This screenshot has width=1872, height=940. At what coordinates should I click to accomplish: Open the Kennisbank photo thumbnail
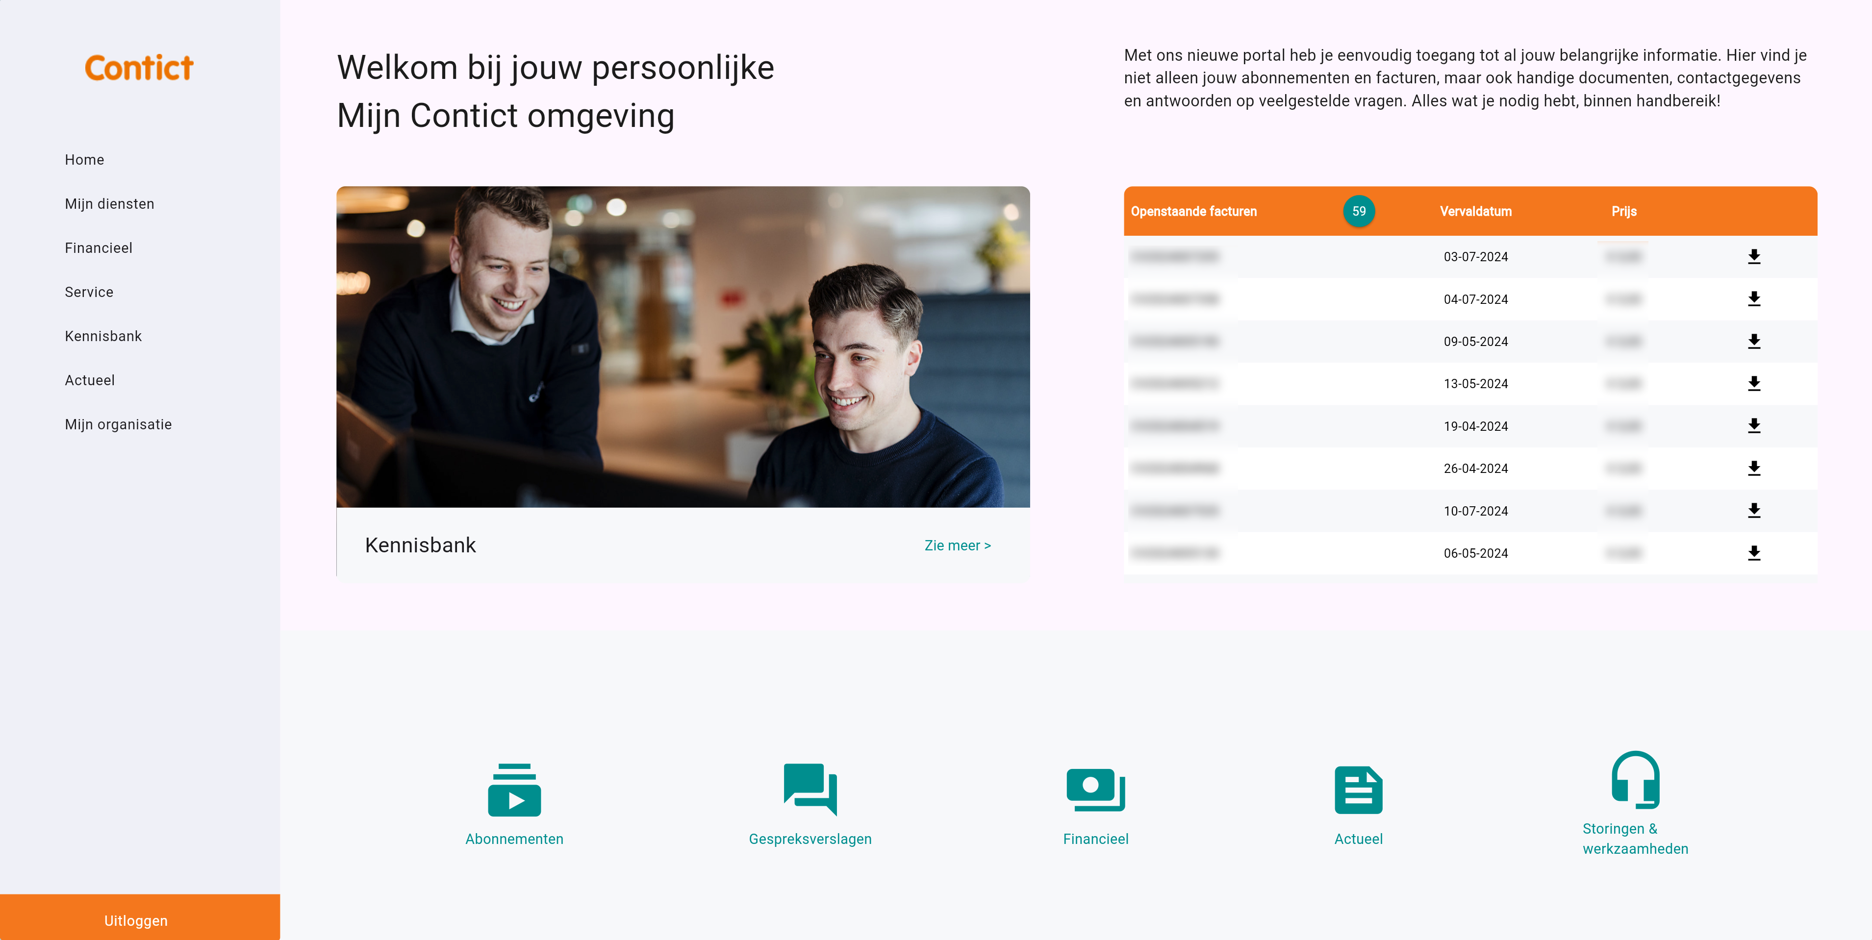(x=683, y=346)
